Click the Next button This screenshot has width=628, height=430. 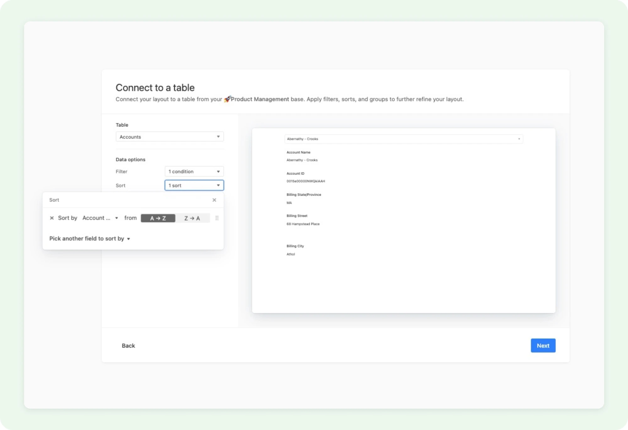tap(543, 345)
